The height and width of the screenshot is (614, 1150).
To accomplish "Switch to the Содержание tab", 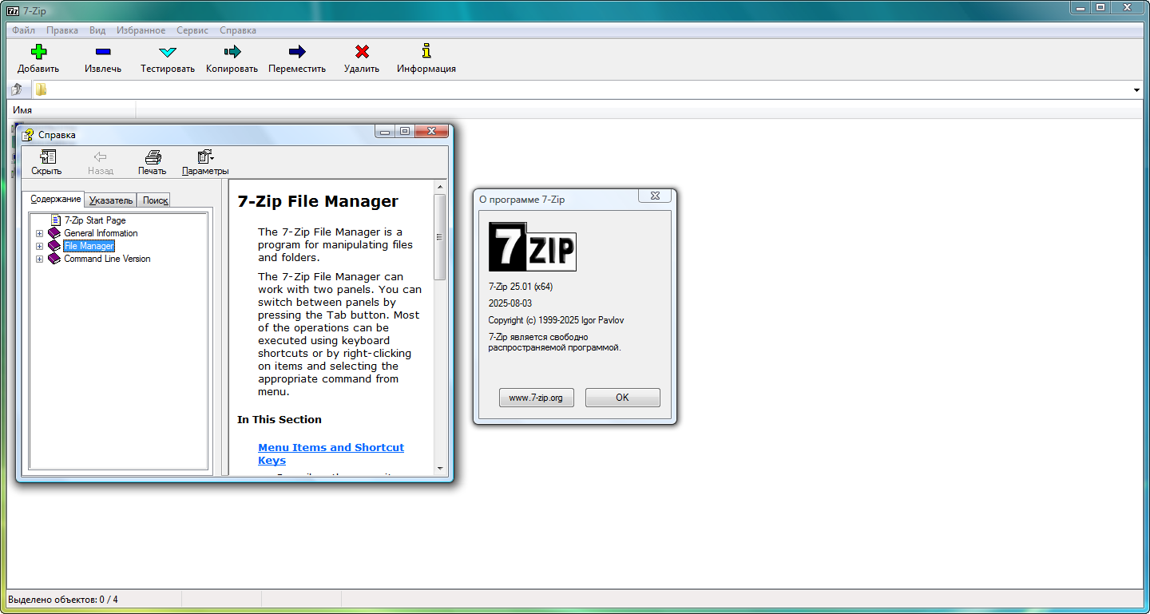I will point(56,199).
